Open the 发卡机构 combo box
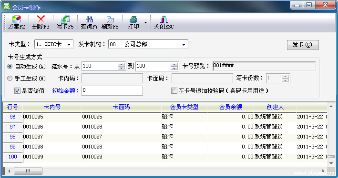The image size is (338, 178). (148, 44)
